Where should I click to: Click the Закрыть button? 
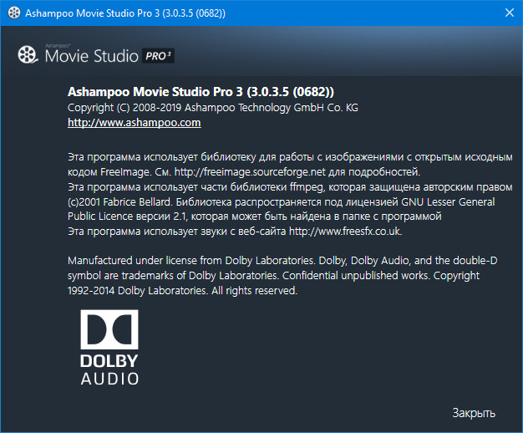474,413
